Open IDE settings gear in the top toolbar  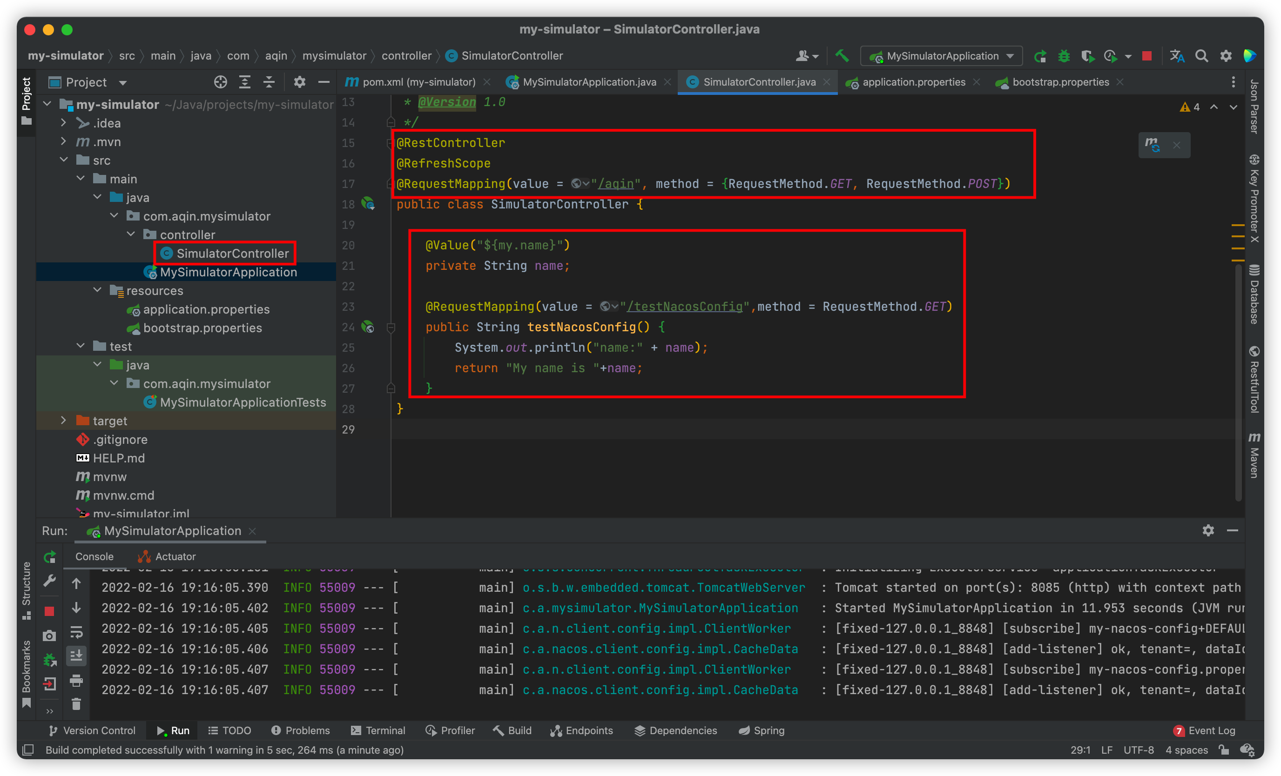tap(1226, 56)
